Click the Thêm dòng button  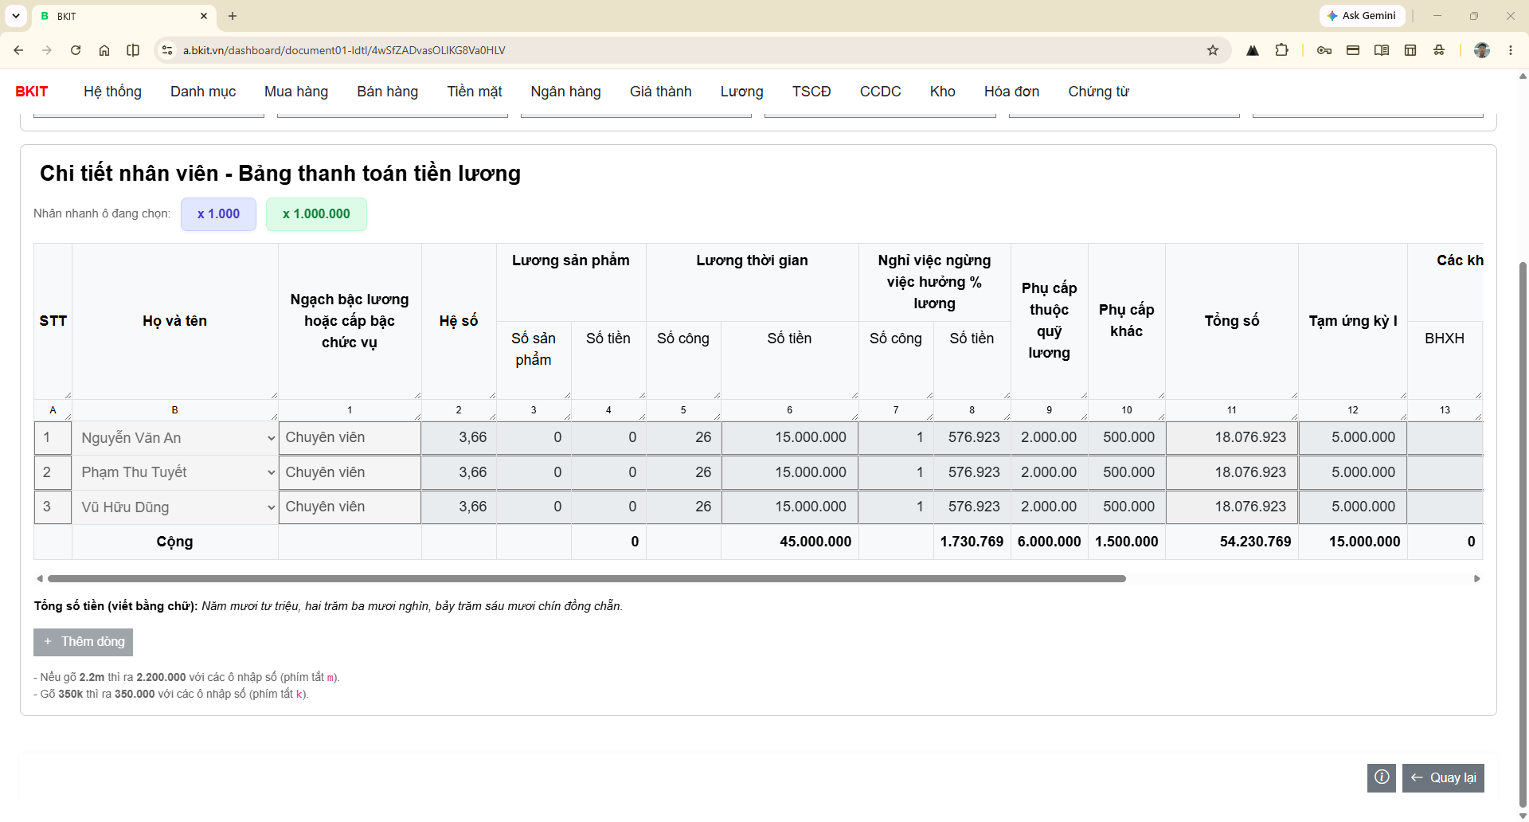point(84,642)
